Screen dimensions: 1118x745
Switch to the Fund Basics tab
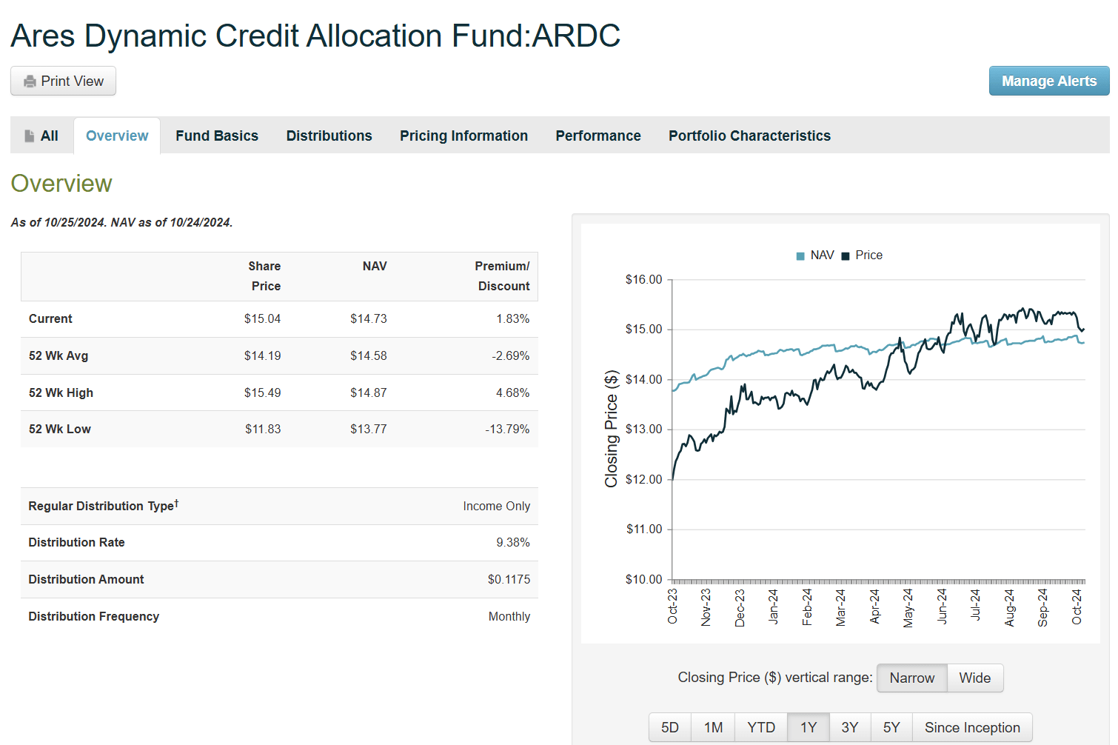[x=216, y=136]
